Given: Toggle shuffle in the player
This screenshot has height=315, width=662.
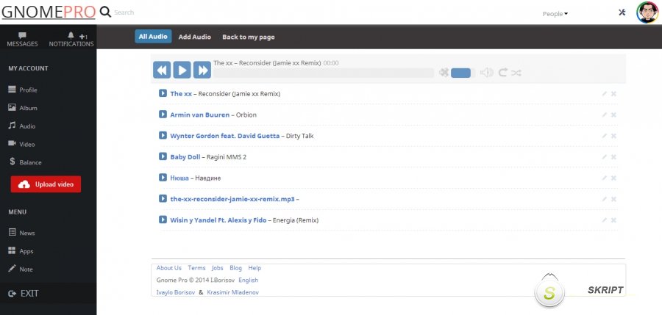Looking at the screenshot, I should [516, 73].
